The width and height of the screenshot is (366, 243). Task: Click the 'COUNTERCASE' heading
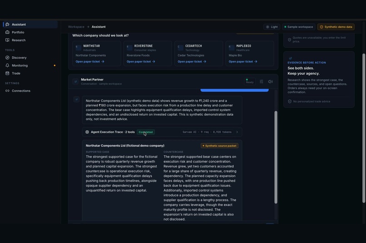[x=173, y=152]
